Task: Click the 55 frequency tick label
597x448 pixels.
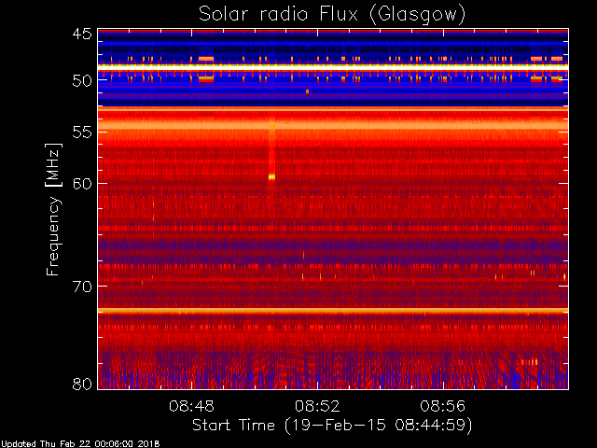Action: click(x=82, y=133)
